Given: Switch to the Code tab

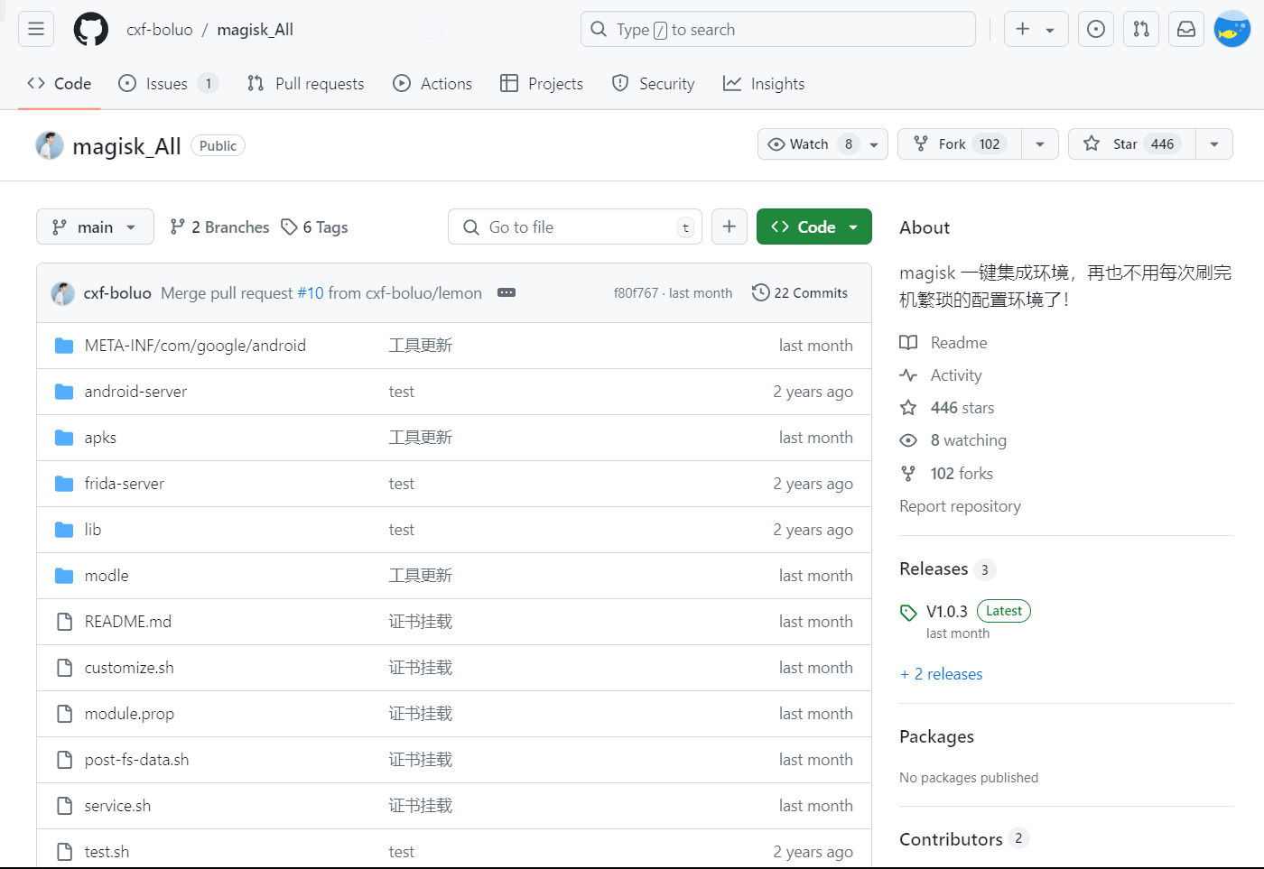Looking at the screenshot, I should 60,84.
